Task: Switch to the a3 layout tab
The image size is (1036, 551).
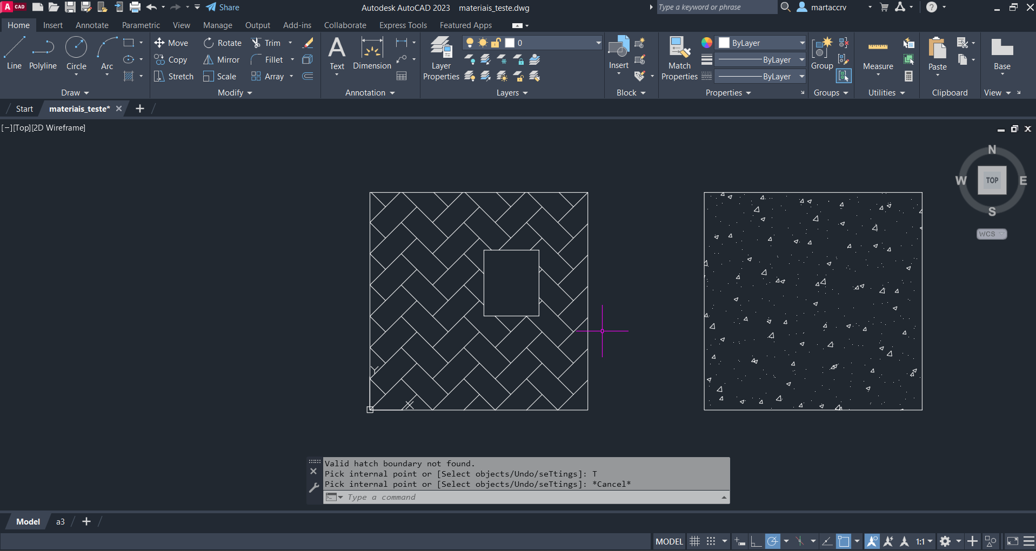Action: tap(61, 522)
